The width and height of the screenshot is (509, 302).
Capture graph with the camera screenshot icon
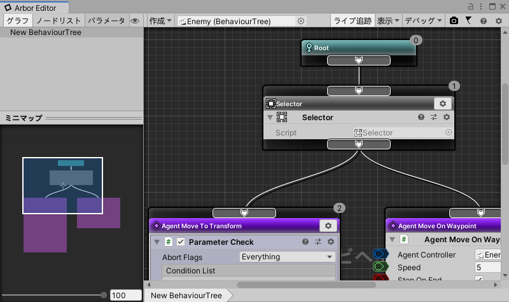[454, 21]
